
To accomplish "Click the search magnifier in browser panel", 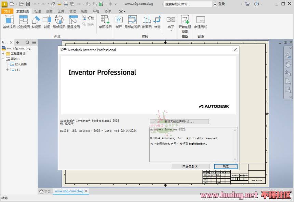I will point(27,42).
